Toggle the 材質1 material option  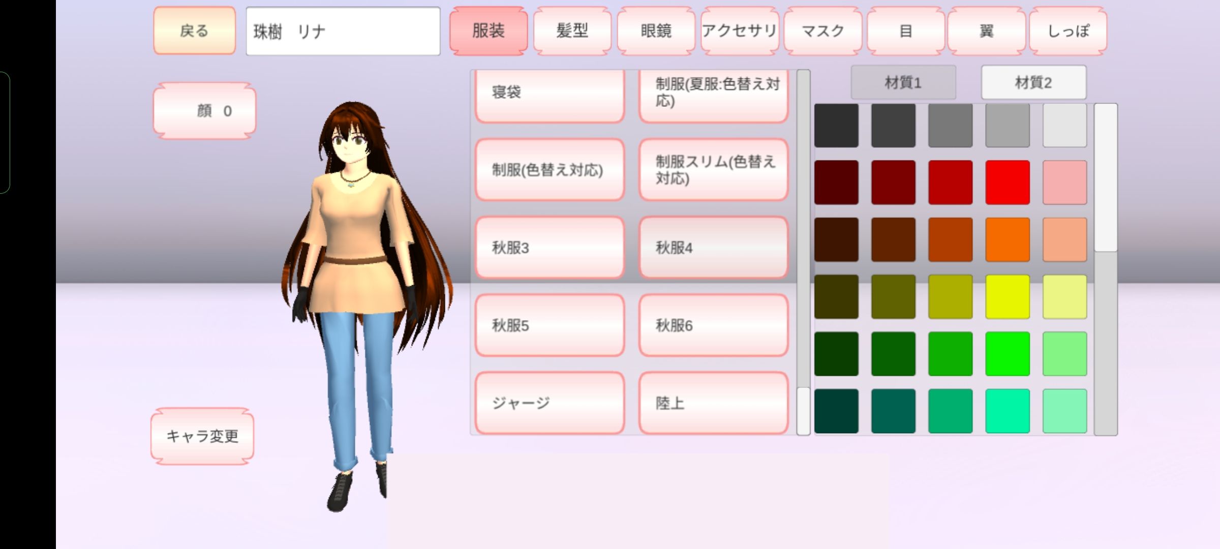[x=903, y=82]
